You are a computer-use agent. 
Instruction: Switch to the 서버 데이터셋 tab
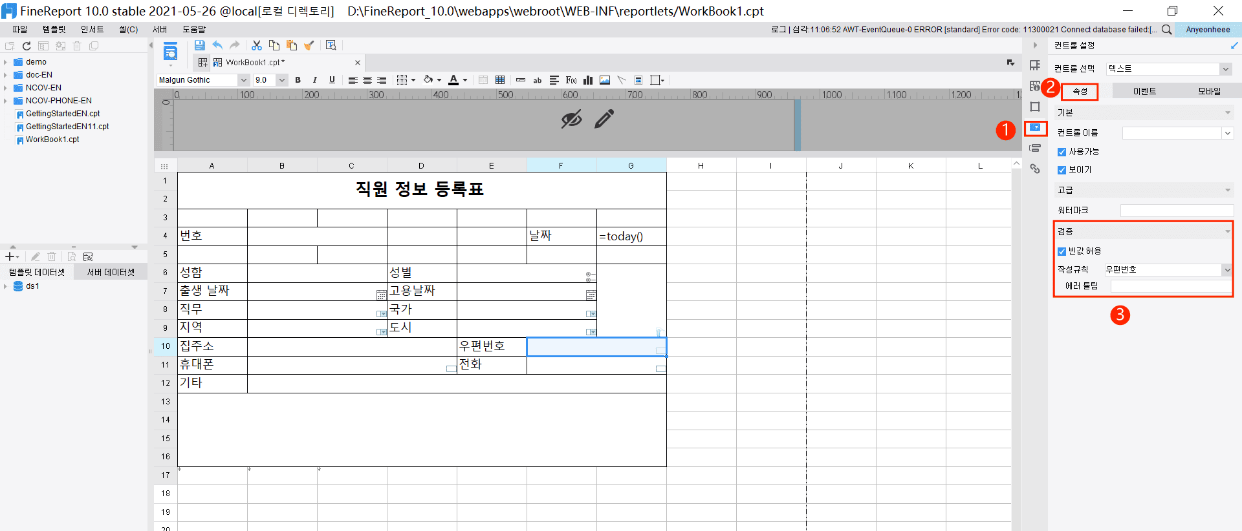point(111,272)
